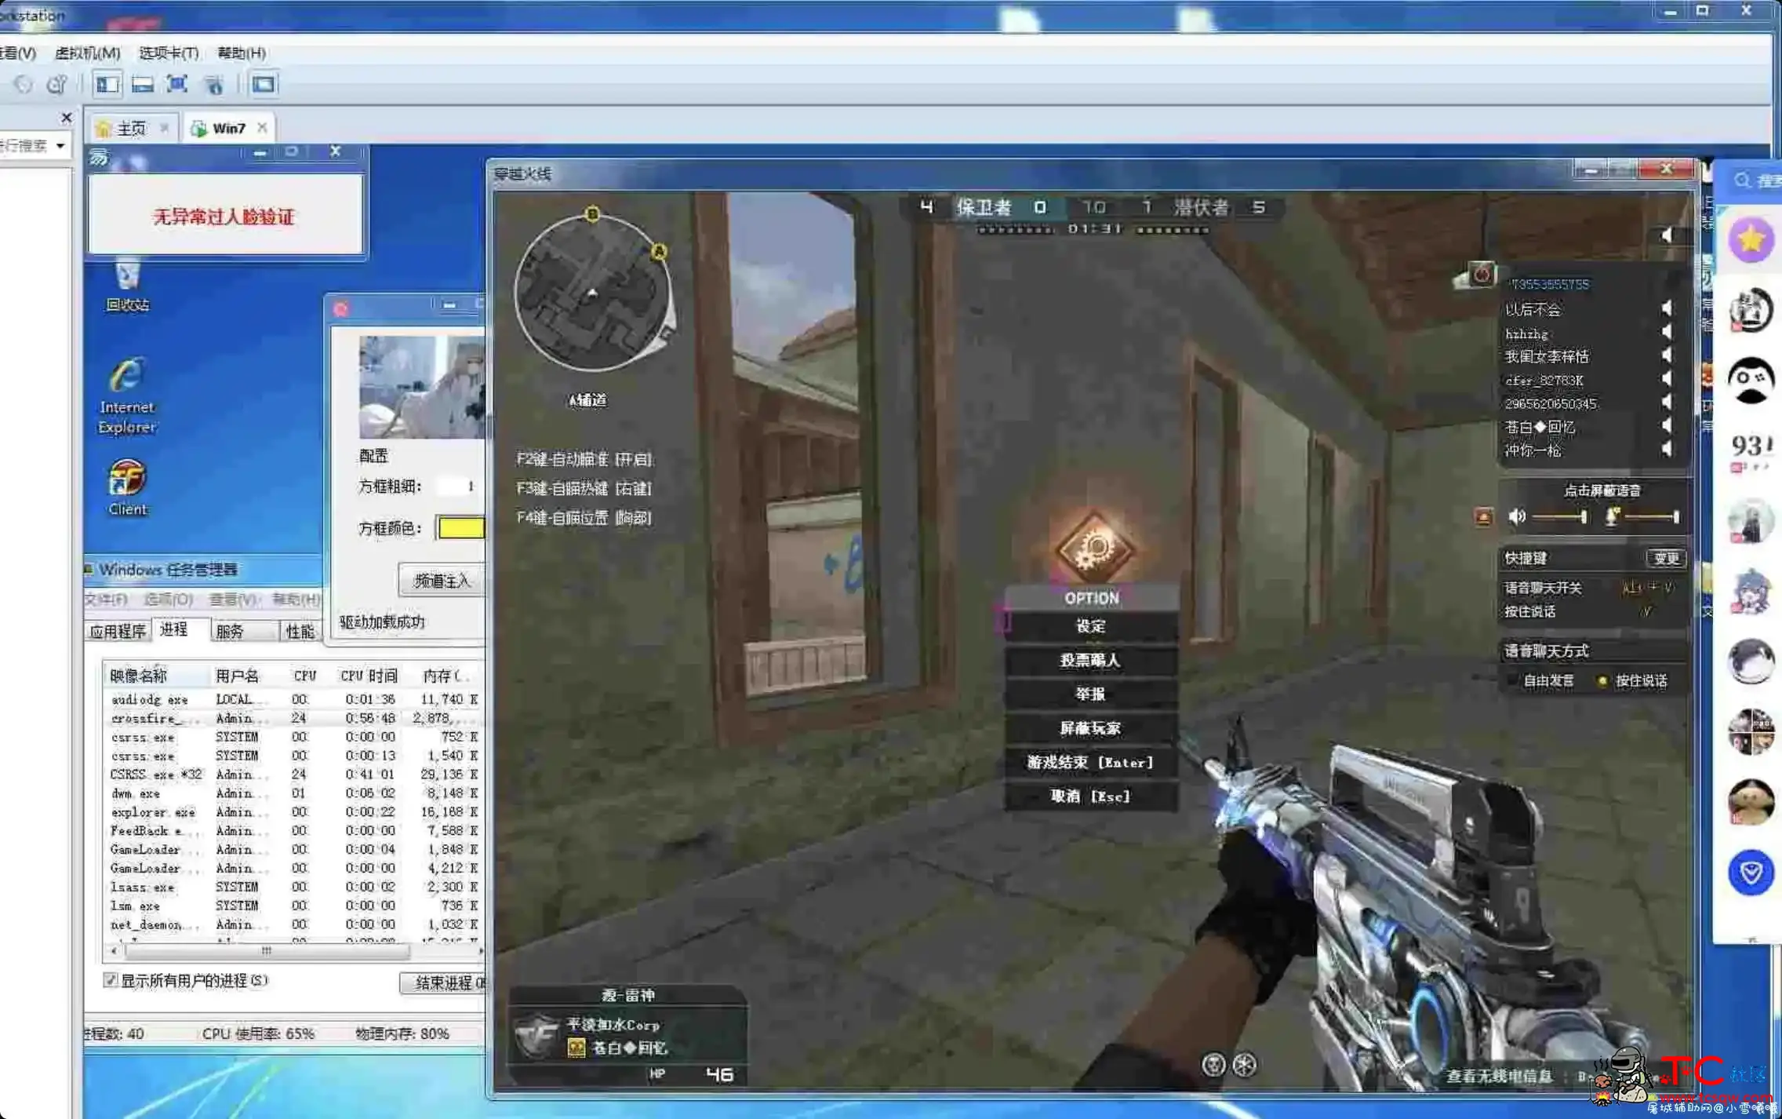1782x1119 pixels.
Task: Click the yellow 方框颜色 swatch
Action: click(461, 528)
